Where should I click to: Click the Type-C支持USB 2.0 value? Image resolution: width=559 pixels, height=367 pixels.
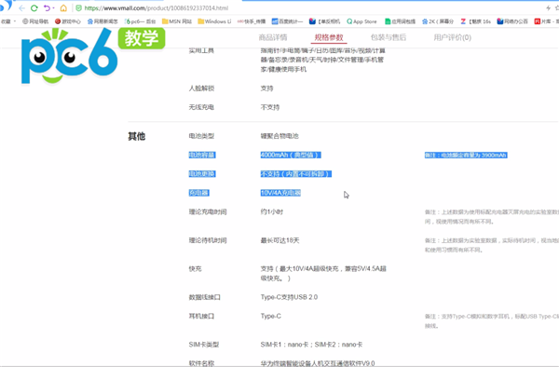point(289,297)
